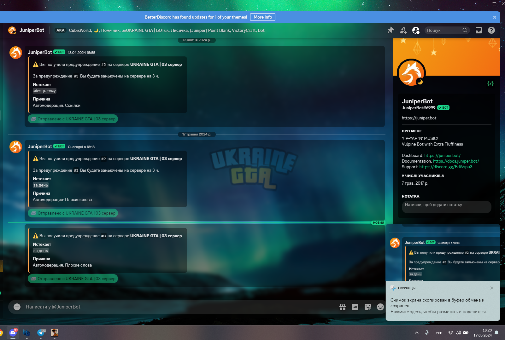Click JuniperBot avatar on today's 18:18 message
505x340 pixels.
(x=16, y=147)
